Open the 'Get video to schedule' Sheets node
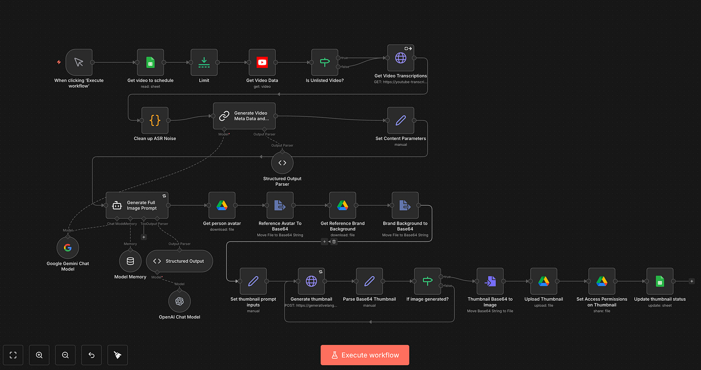Image resolution: width=701 pixels, height=370 pixels. coord(150,62)
